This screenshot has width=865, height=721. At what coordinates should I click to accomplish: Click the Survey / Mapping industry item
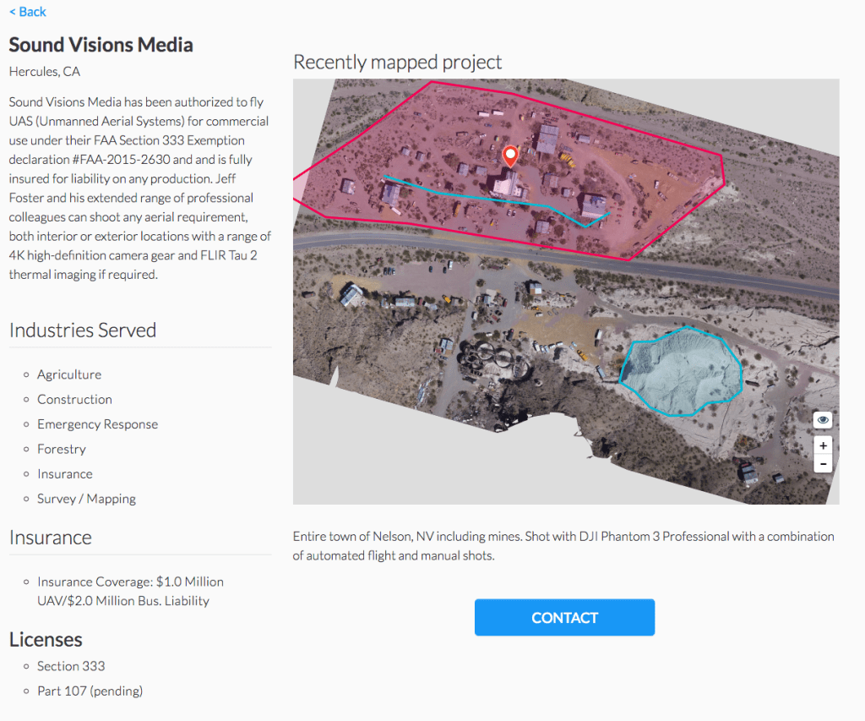click(86, 499)
